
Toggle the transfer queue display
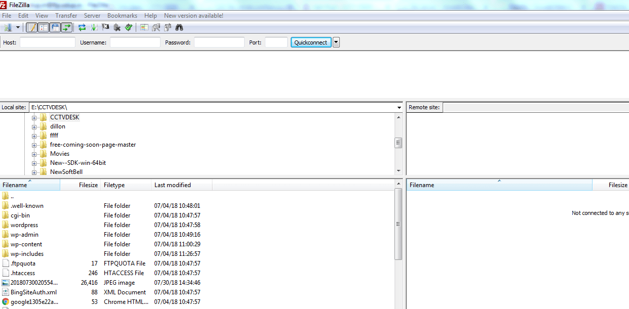coord(67,27)
